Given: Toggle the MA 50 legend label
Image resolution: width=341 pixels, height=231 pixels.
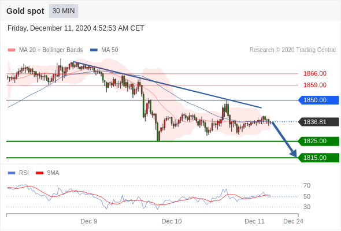Looking at the screenshot, I should click(110, 50).
